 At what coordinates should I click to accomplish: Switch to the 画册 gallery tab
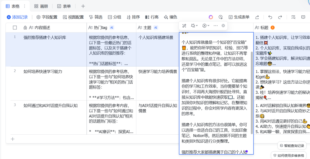(41, 6)
